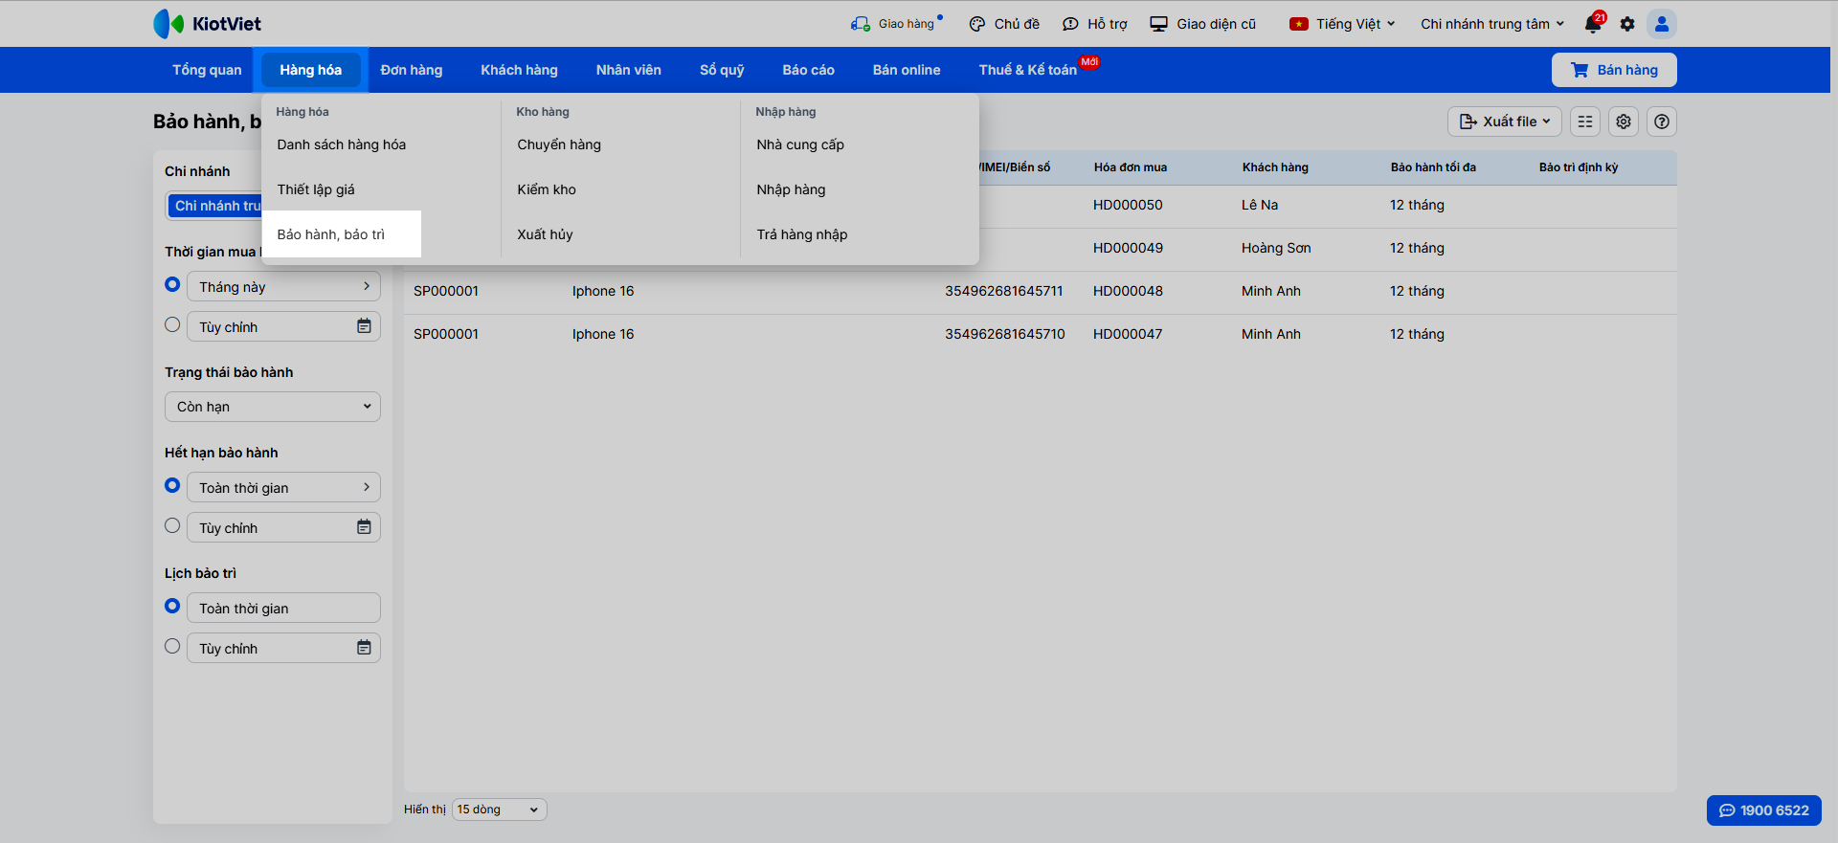Open the Tổng quan menu
This screenshot has width=1838, height=843.
pos(207,70)
